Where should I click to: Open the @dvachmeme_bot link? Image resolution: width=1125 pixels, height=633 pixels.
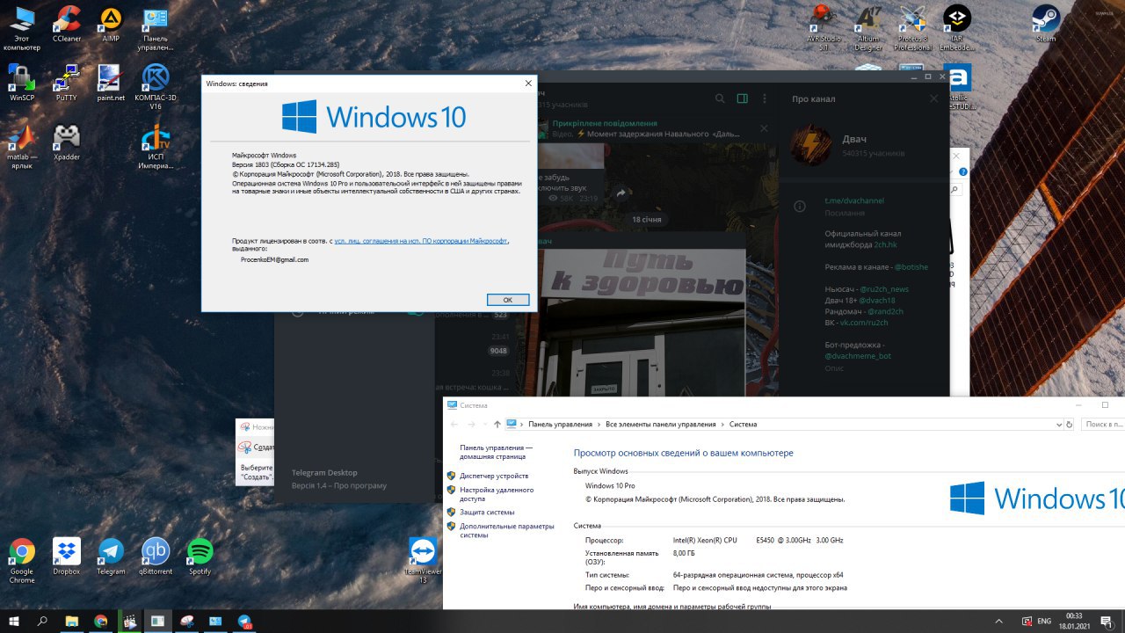tap(858, 356)
